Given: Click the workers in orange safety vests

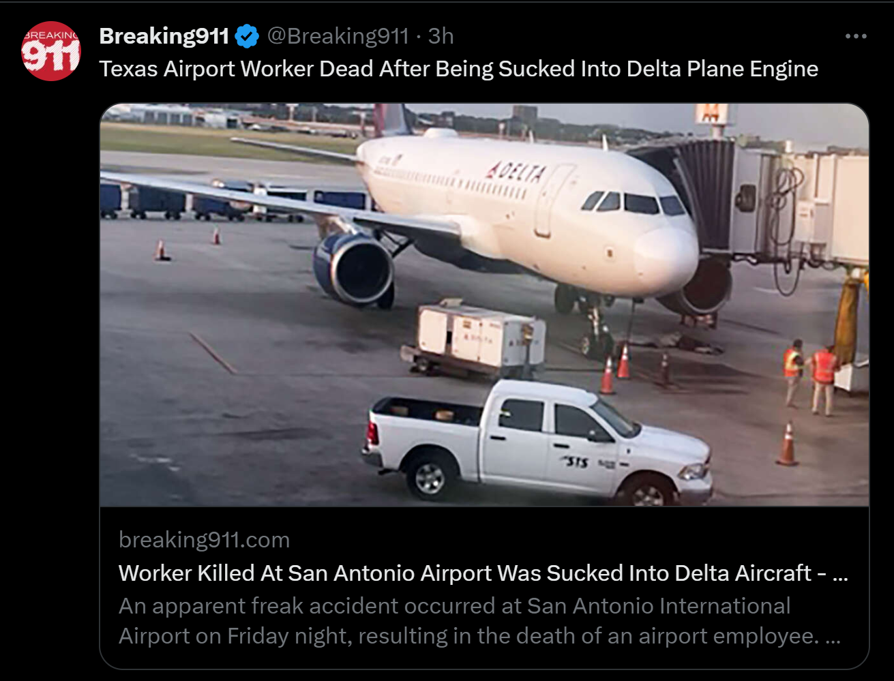Looking at the screenshot, I should click(809, 377).
